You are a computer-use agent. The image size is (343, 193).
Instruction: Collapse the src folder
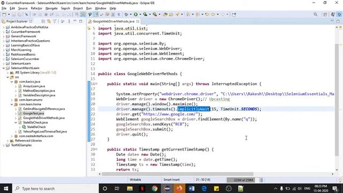pos(8,77)
